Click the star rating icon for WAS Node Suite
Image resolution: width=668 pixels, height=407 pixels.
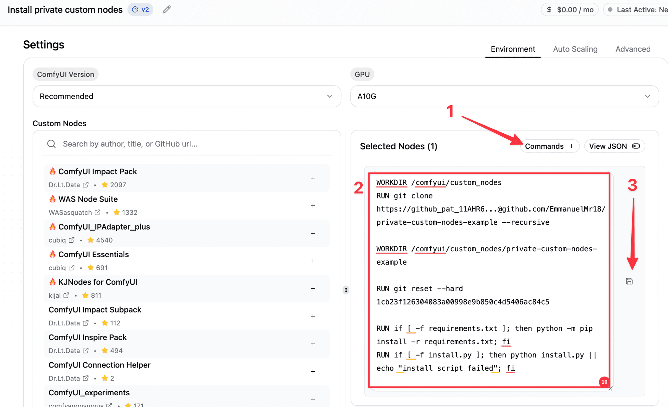pos(117,212)
